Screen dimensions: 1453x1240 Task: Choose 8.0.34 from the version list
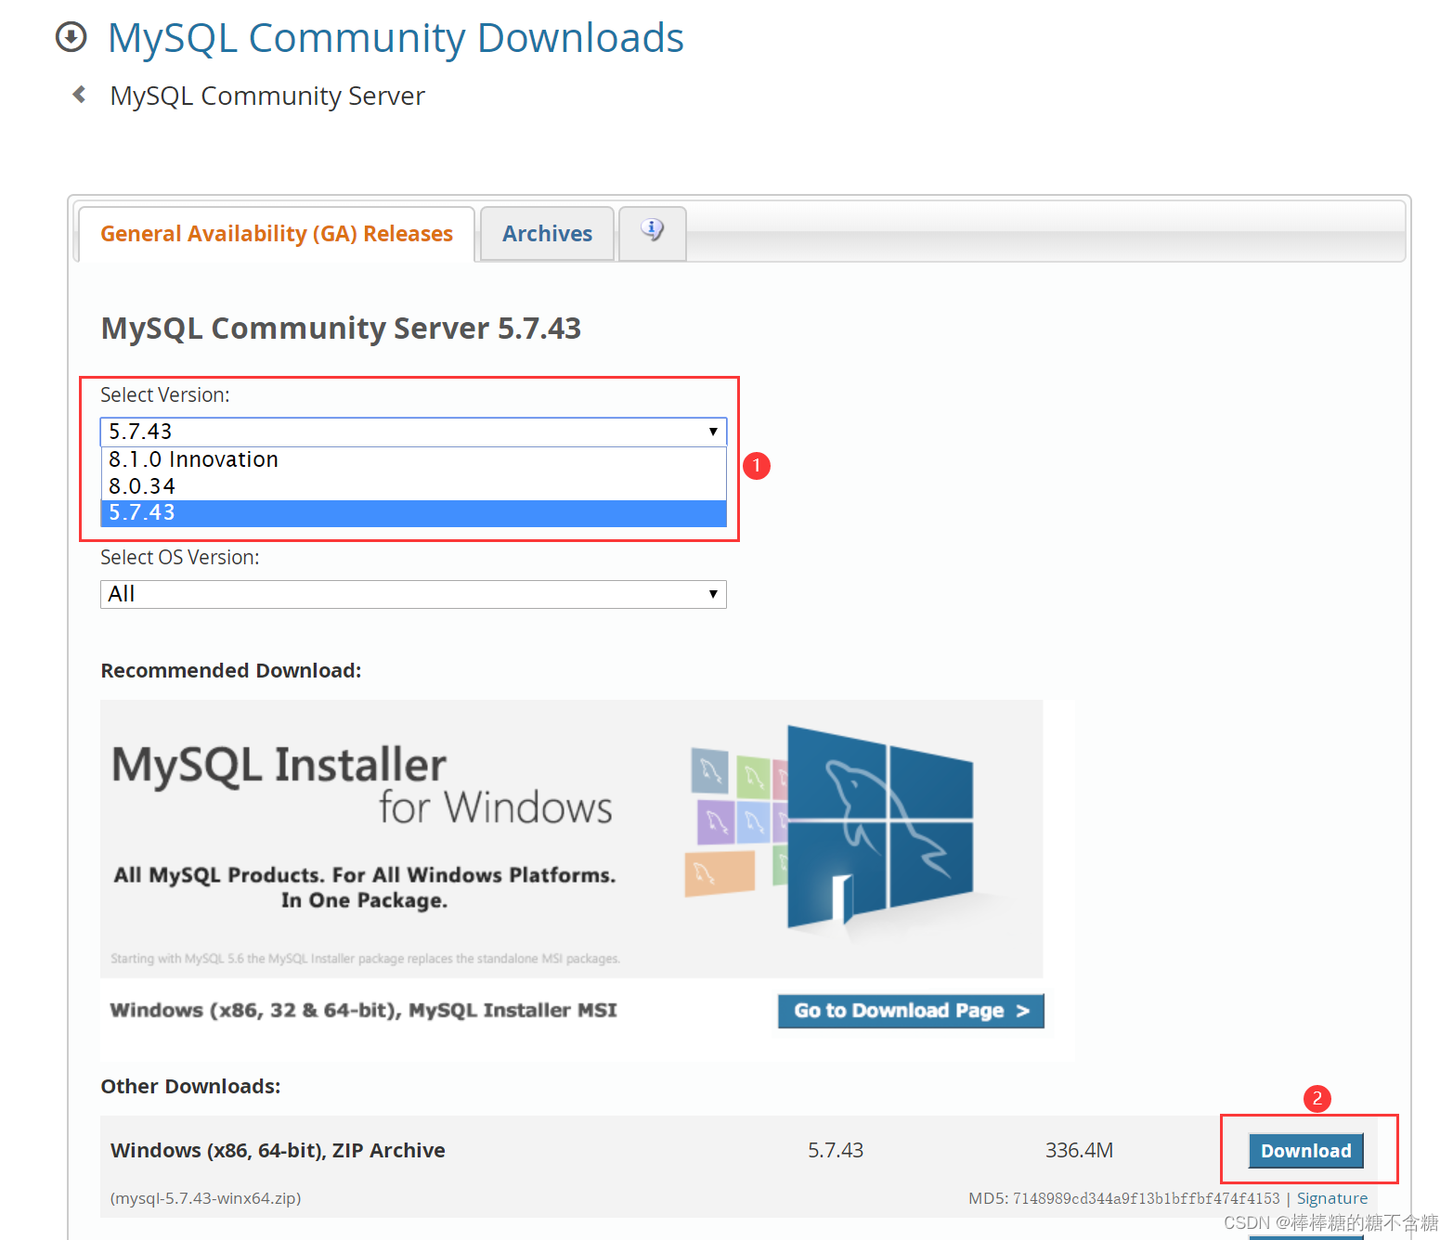(x=413, y=486)
